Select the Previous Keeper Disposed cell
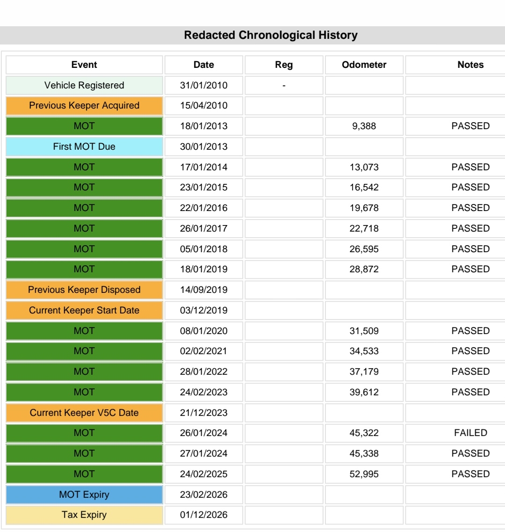The height and width of the screenshot is (532, 505). click(84, 290)
